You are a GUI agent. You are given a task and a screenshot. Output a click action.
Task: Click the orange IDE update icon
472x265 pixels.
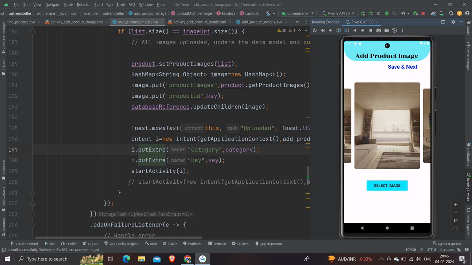(x=459, y=13)
